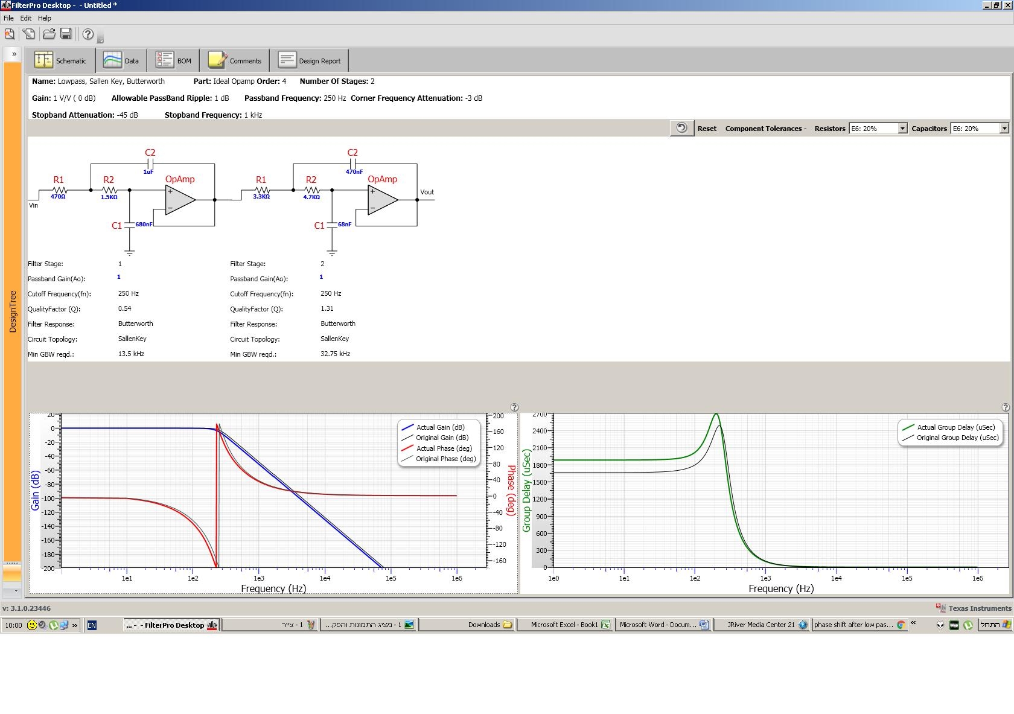The width and height of the screenshot is (1014, 714).
Task: Click stage 2 C2 470nF capacitor
Action: pyautogui.click(x=353, y=164)
